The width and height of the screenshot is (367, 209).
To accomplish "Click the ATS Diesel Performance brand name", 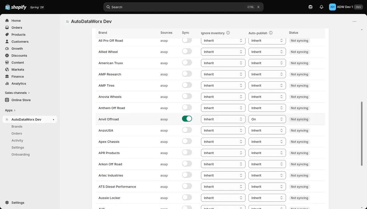I will 117,187.
